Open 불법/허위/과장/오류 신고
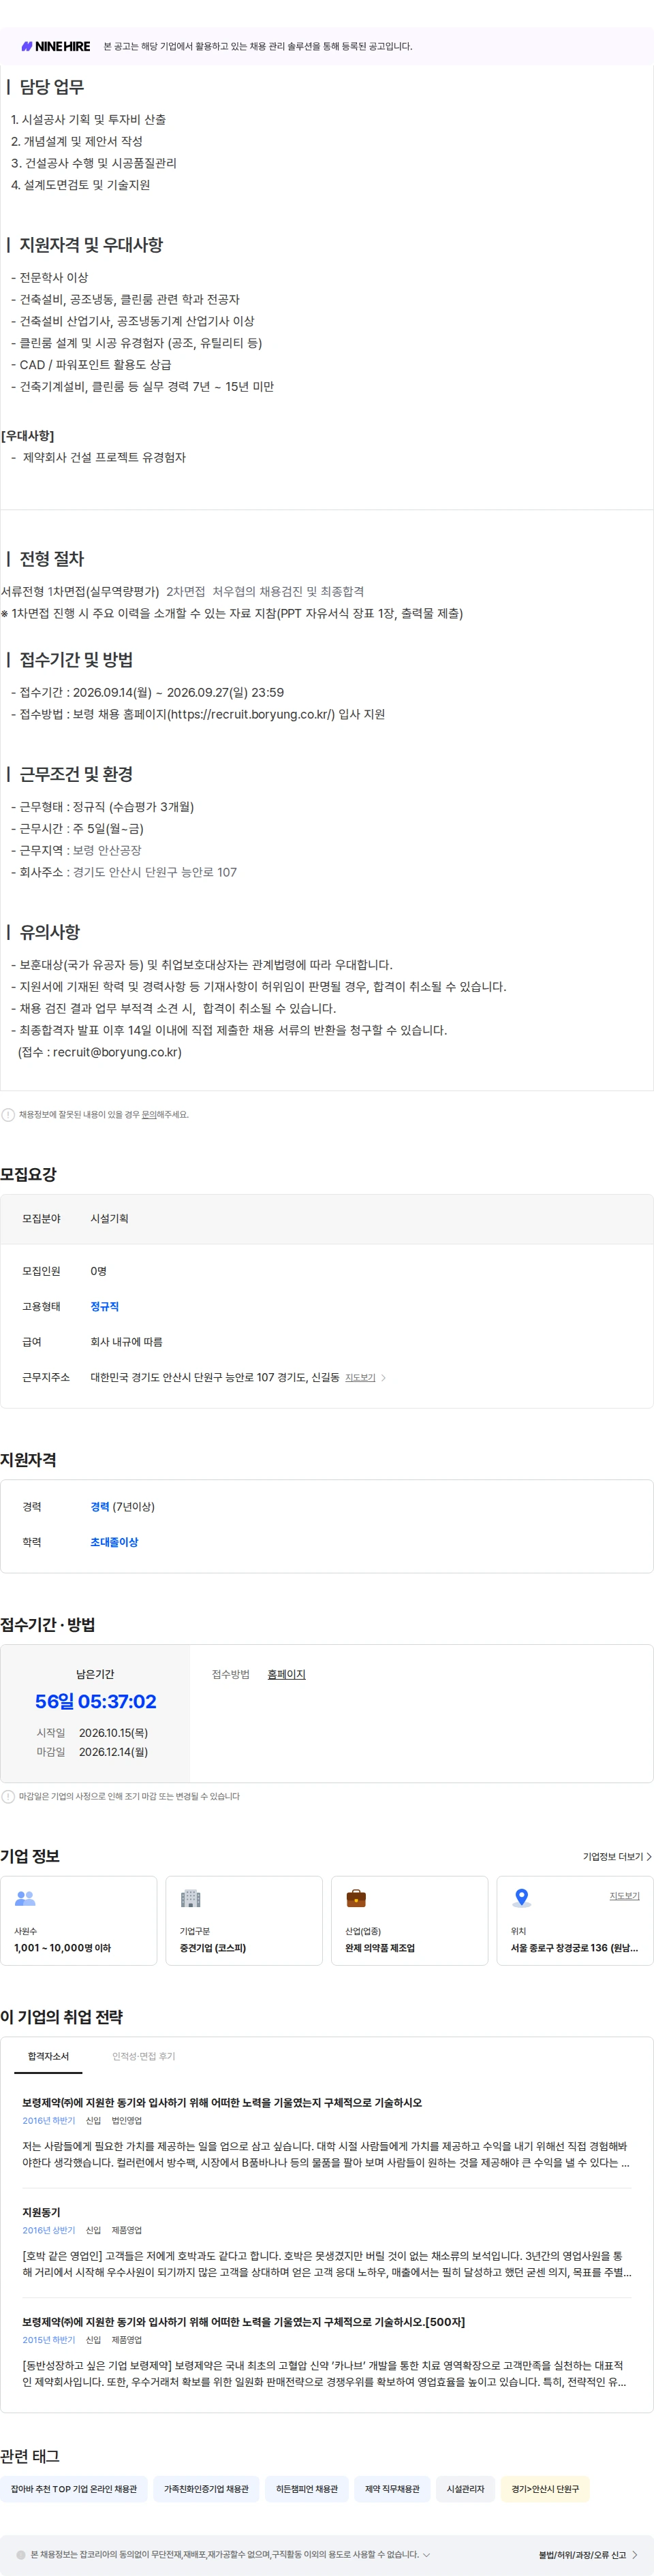654x2576 pixels. 588,2555
